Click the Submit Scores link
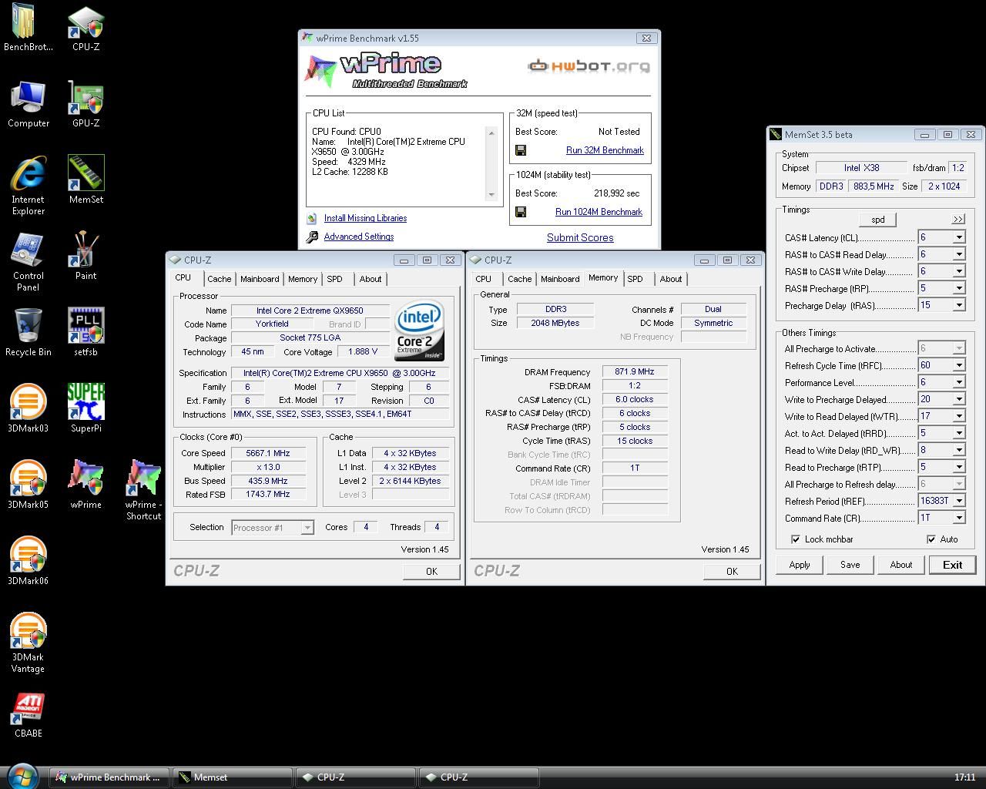 click(580, 237)
